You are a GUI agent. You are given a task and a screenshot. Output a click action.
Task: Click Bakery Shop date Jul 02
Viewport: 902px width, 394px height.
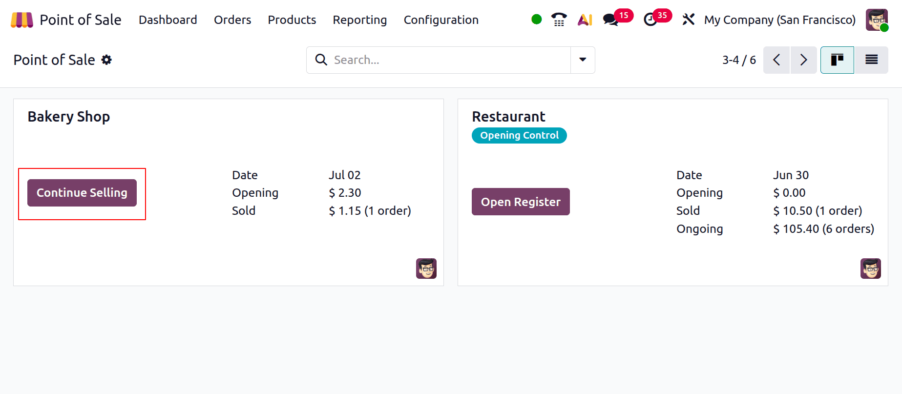345,175
